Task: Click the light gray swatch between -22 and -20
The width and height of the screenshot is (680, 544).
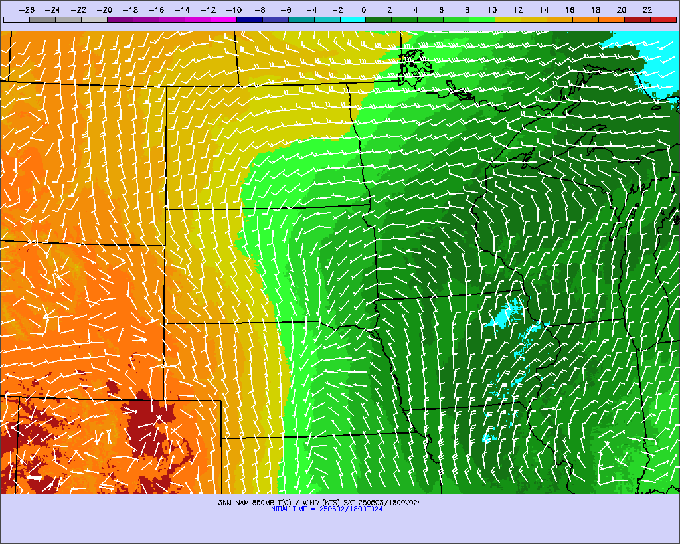Action: 94,19
